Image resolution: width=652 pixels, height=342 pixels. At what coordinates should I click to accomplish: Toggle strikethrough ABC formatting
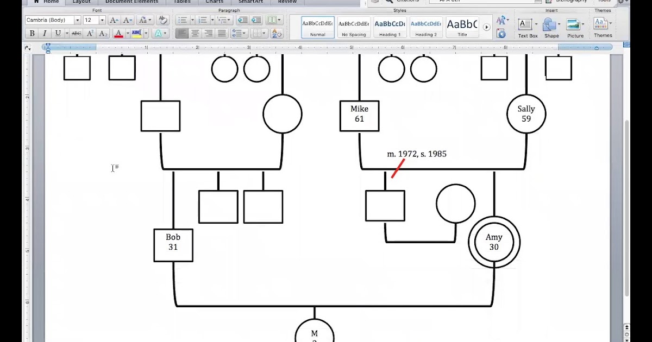click(77, 34)
